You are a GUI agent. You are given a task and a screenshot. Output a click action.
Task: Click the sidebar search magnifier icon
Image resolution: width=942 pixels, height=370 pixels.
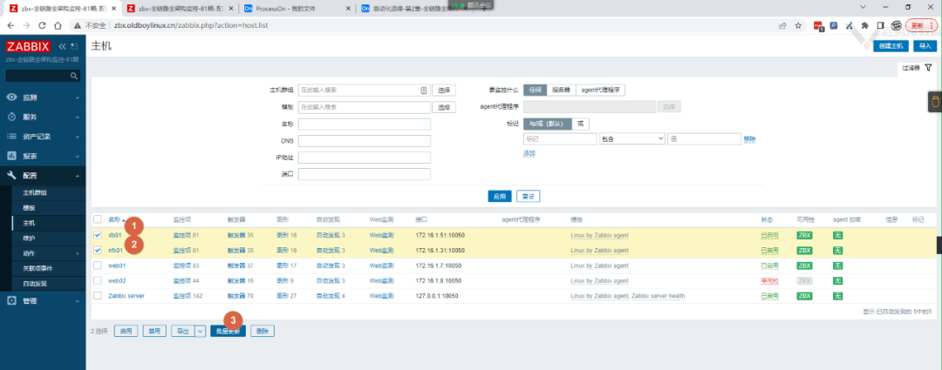click(74, 76)
